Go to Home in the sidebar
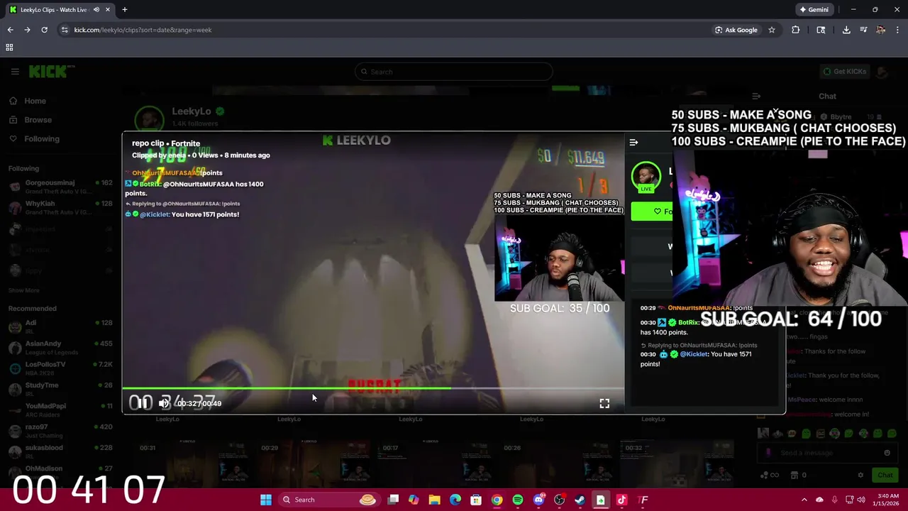 click(x=35, y=101)
